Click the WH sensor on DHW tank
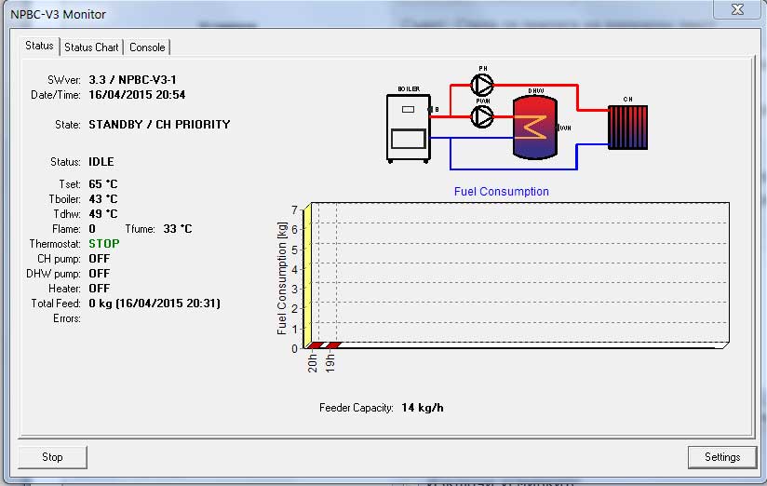The width and height of the screenshot is (767, 486). click(564, 128)
